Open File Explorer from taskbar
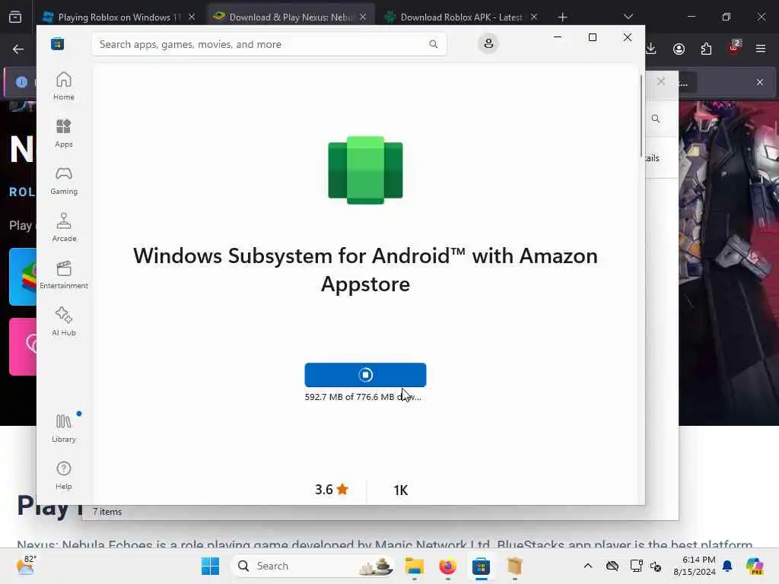 coord(415,566)
